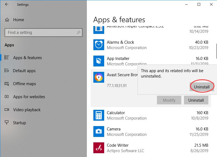Select the Camera entry name

(x=114, y=129)
